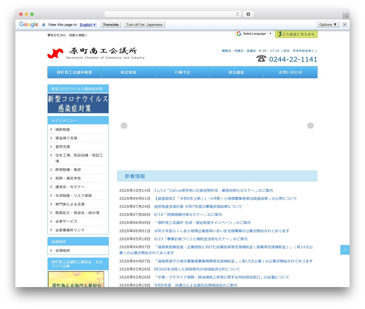Open the 専門家による支援 sidebar menu item
The image size is (365, 309).
(70, 204)
